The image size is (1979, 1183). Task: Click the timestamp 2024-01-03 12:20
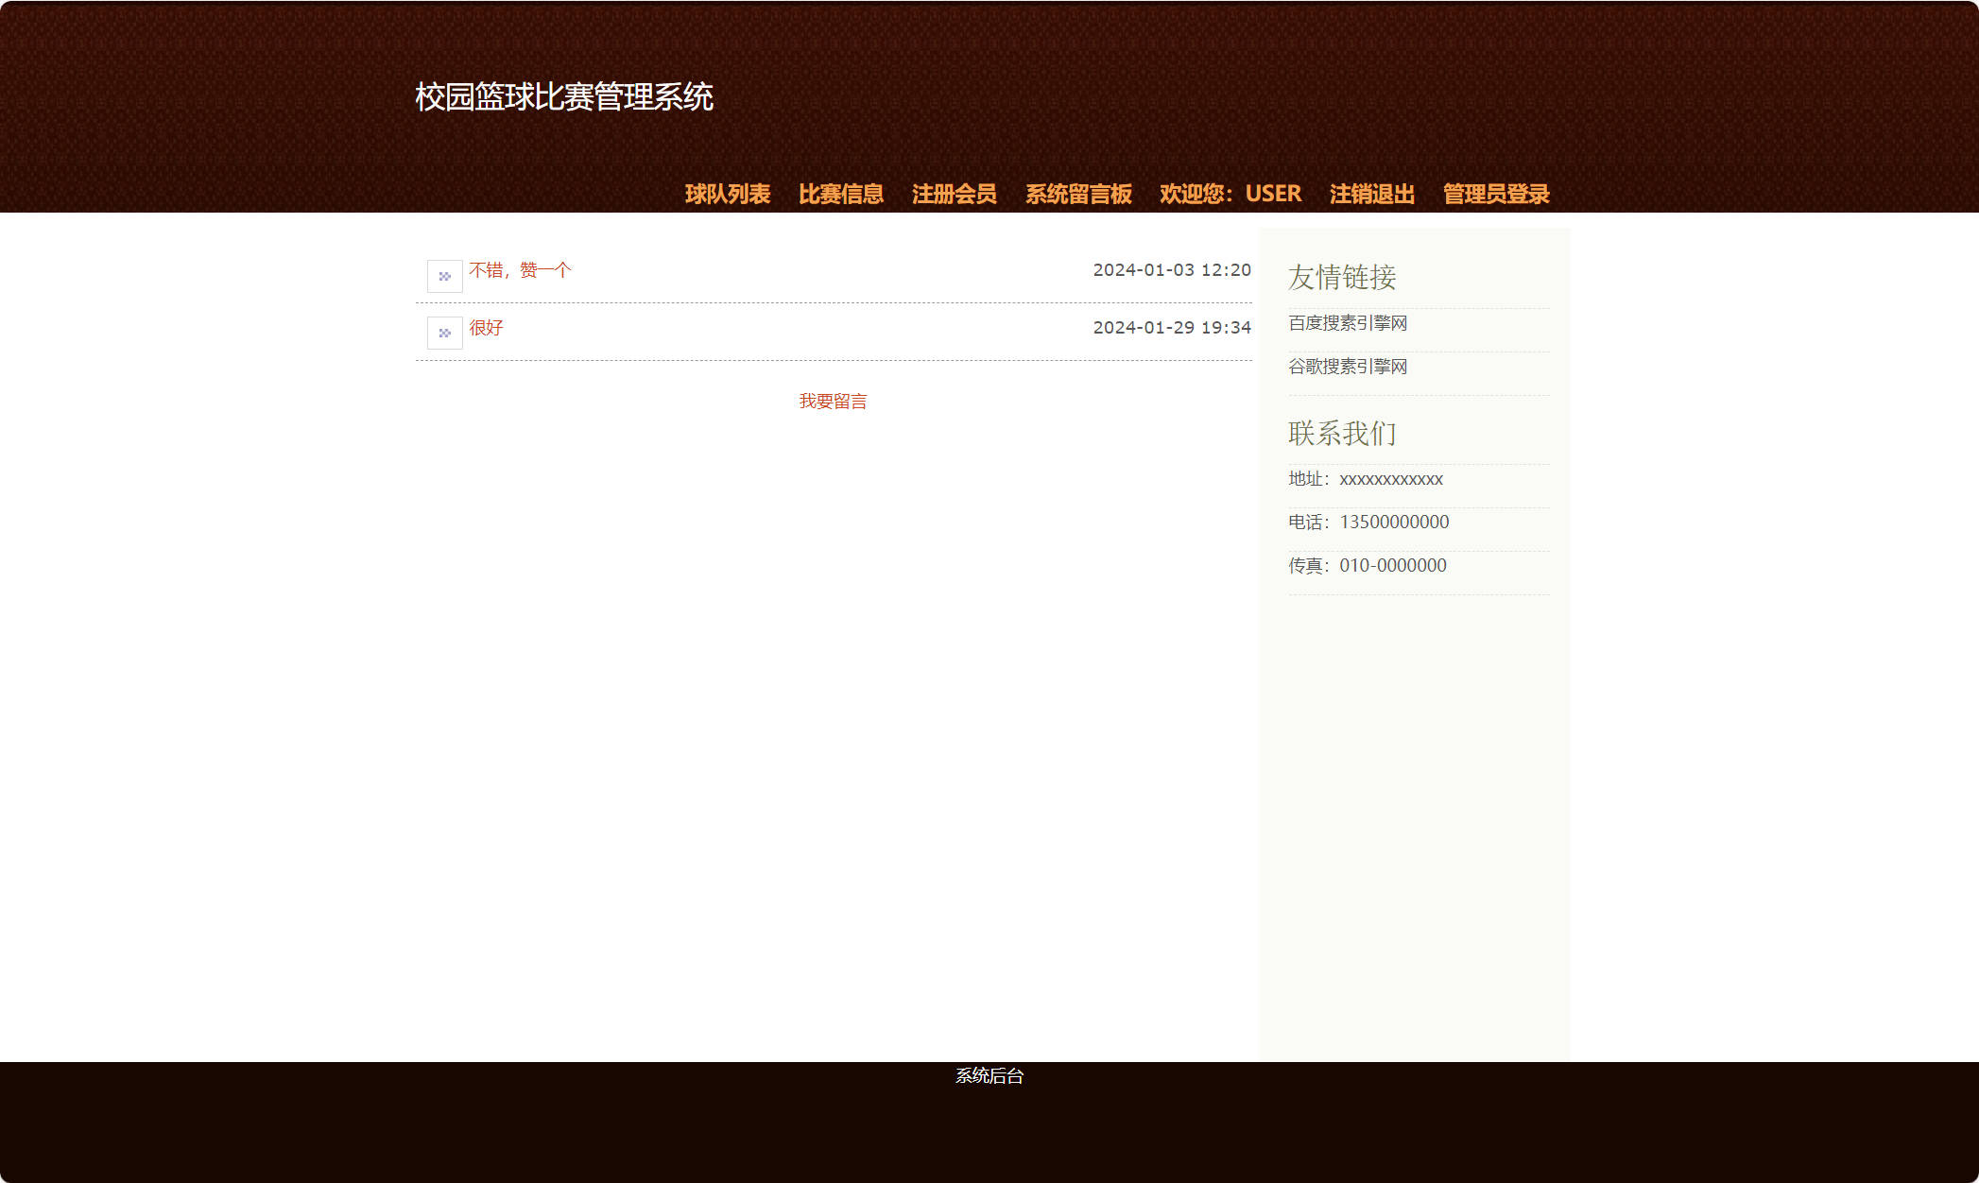click(x=1172, y=269)
